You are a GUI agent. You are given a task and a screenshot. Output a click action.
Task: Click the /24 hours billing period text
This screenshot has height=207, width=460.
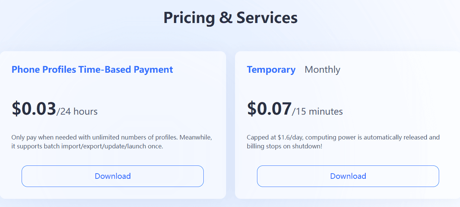[x=77, y=112]
